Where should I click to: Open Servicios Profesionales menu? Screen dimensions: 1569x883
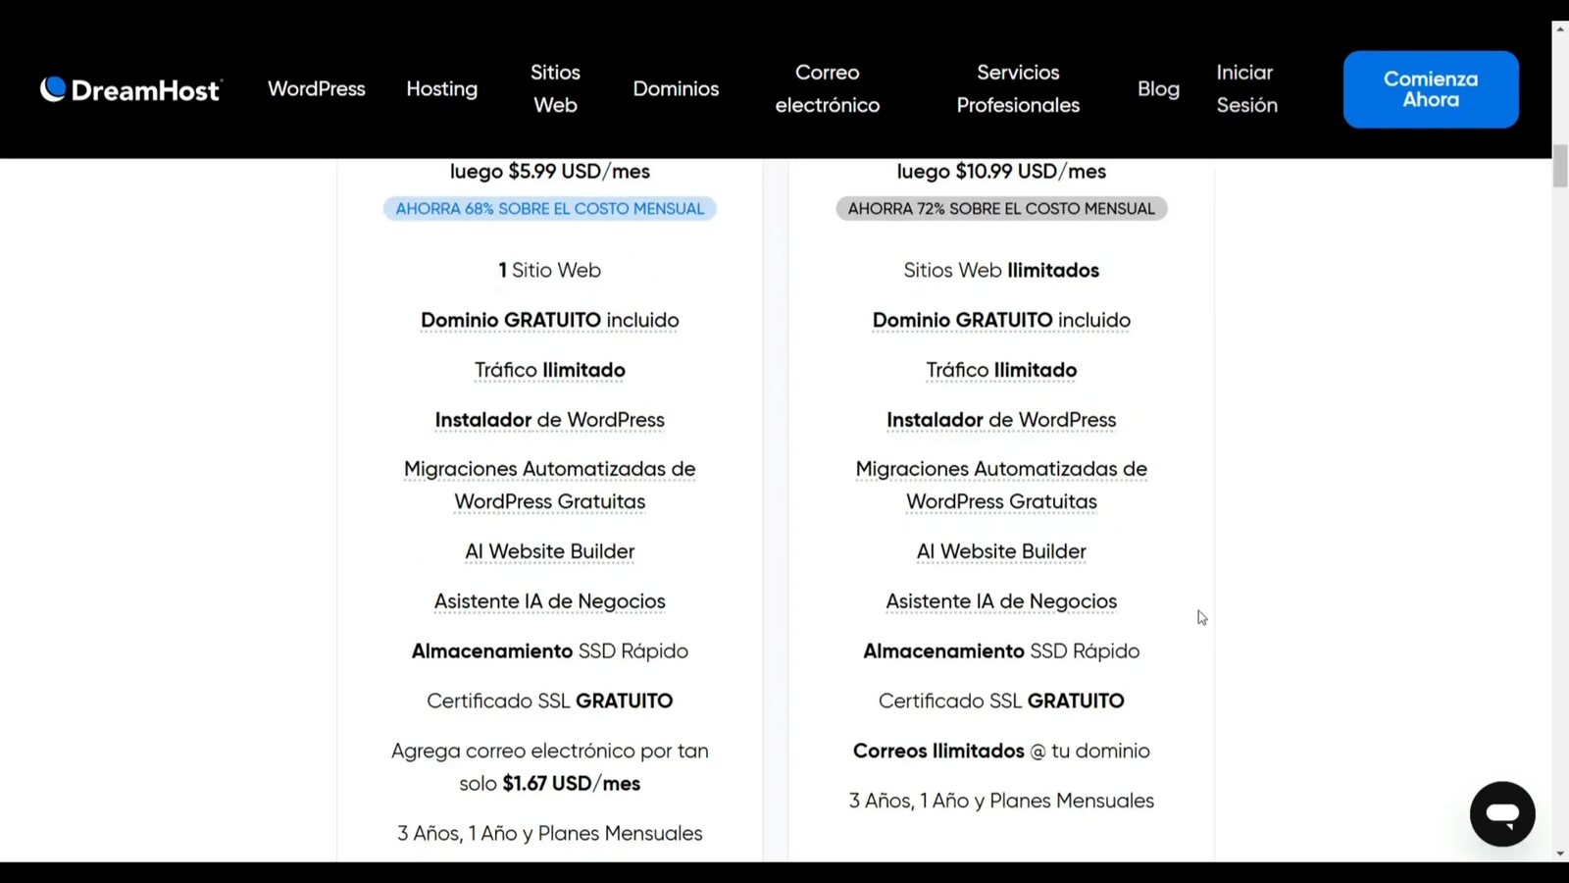pos(1018,88)
